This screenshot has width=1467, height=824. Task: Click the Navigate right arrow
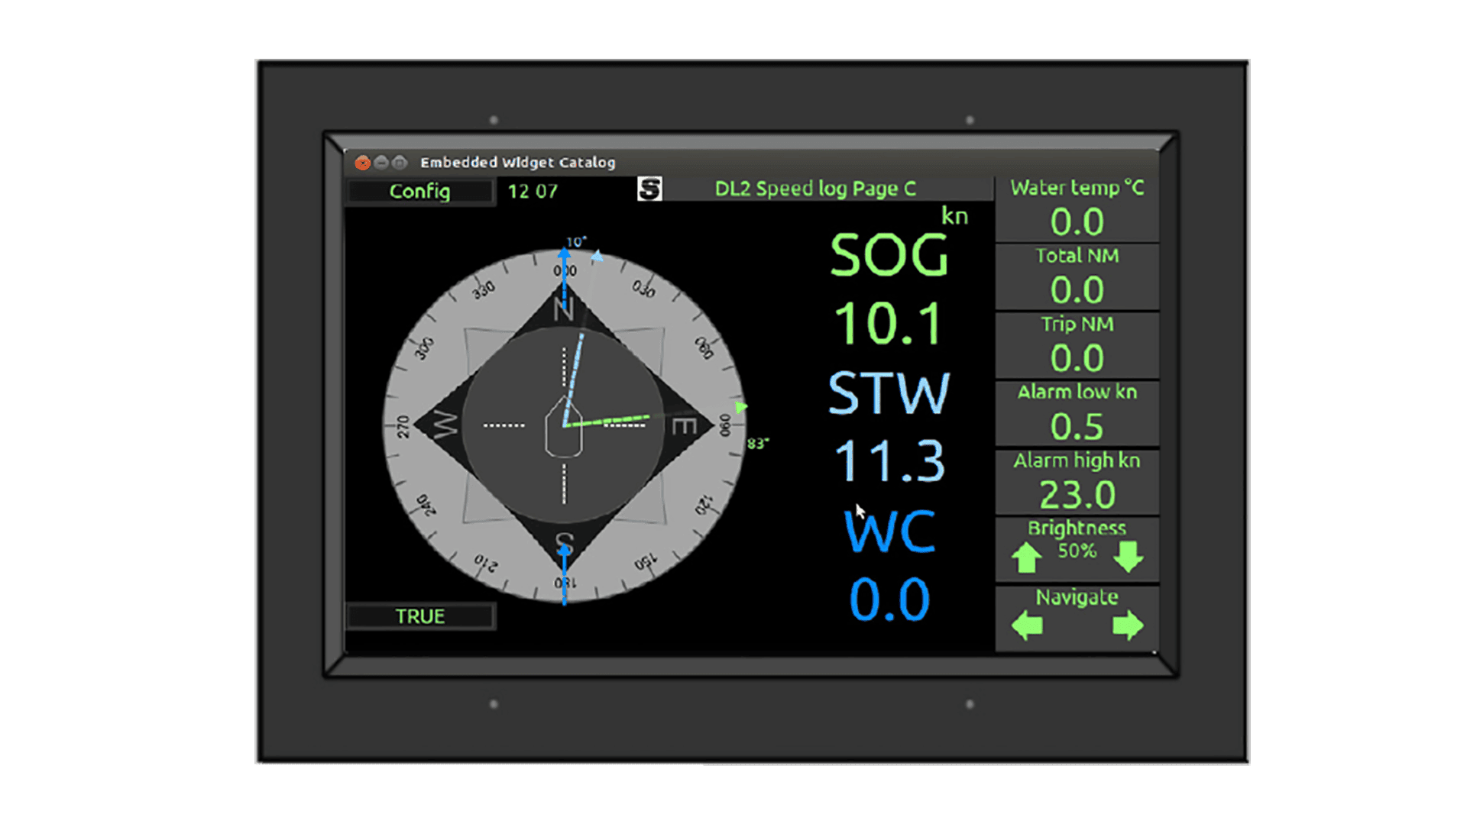pos(1128,626)
